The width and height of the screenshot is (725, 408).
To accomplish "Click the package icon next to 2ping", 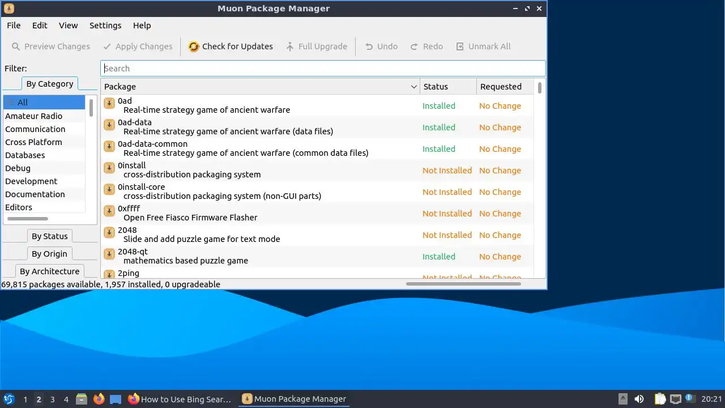I will coord(109,274).
